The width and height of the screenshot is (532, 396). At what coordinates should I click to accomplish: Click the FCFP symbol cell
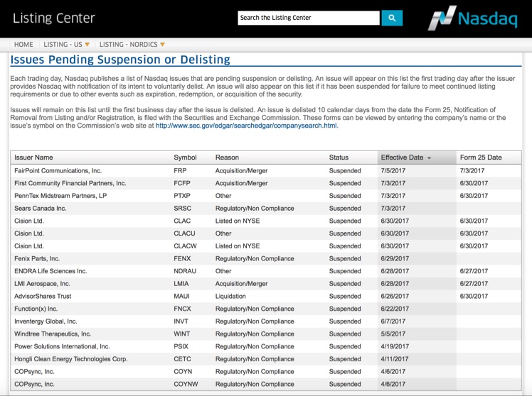(x=182, y=183)
